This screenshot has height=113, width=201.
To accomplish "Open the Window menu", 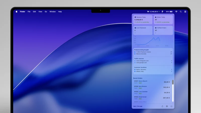I will click(x=53, y=12).
